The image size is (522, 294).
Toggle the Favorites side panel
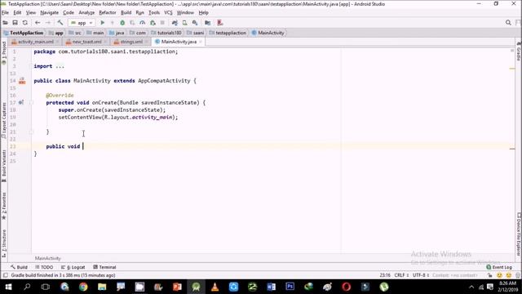coord(4,206)
